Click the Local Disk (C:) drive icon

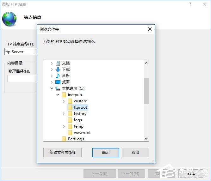(58, 88)
